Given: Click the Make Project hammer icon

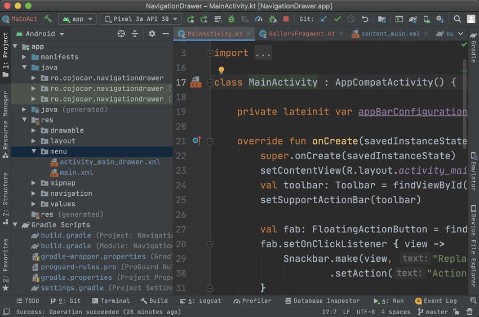Looking at the screenshot, I should pos(48,19).
